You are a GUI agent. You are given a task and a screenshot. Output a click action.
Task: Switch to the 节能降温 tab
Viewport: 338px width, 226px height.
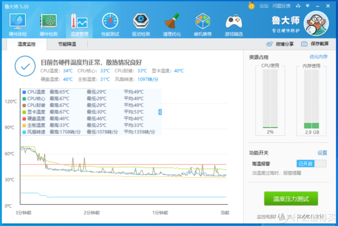point(67,44)
